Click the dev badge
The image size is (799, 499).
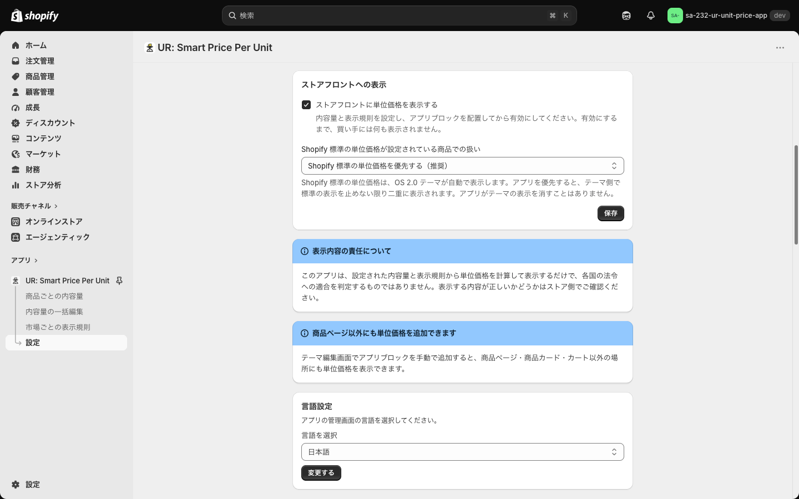pyautogui.click(x=780, y=16)
